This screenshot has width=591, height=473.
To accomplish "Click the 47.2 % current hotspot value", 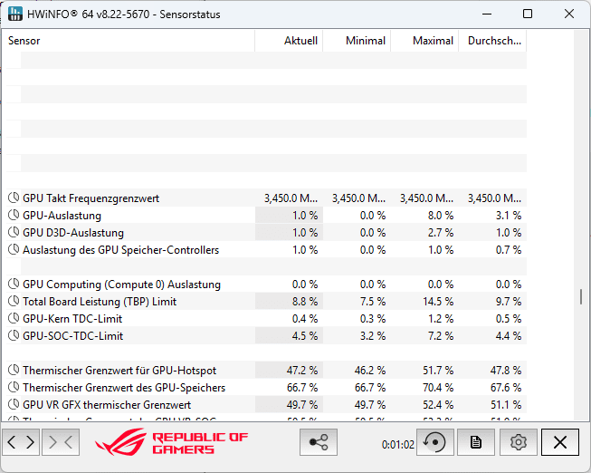I will click(302, 371).
